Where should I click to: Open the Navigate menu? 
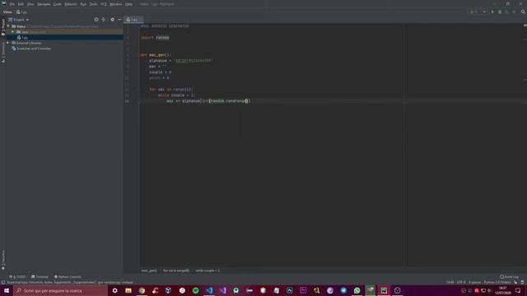click(x=44, y=4)
